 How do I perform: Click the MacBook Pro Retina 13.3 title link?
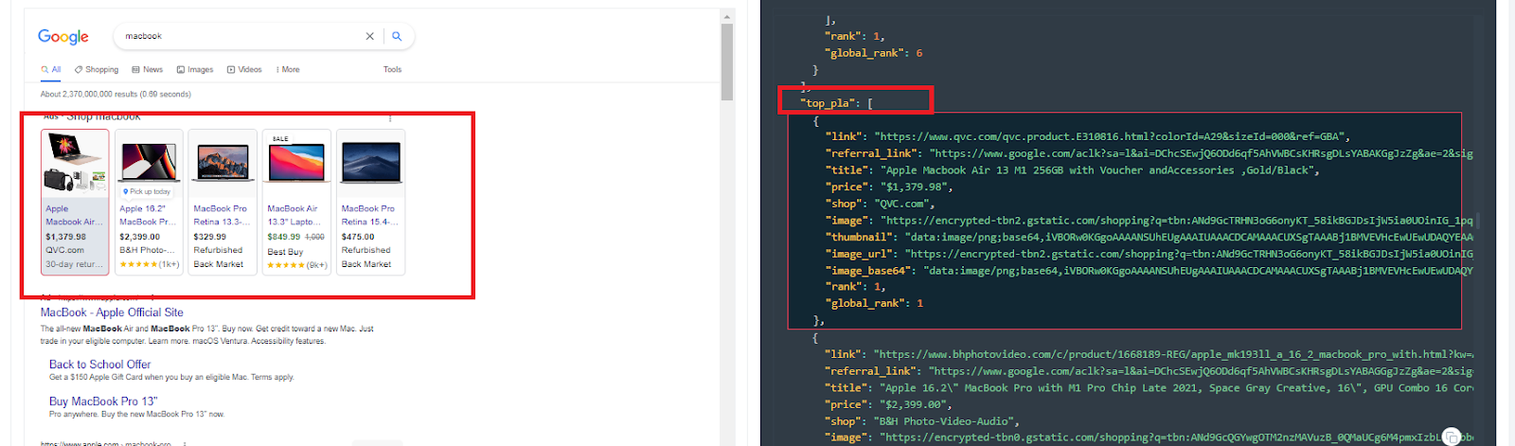(x=221, y=215)
